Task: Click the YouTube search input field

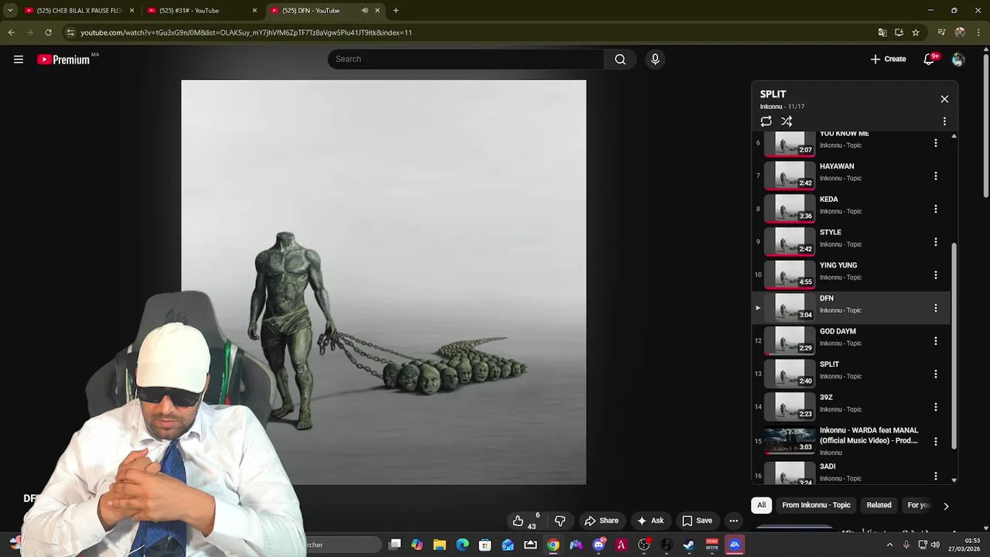Action: 466,60
